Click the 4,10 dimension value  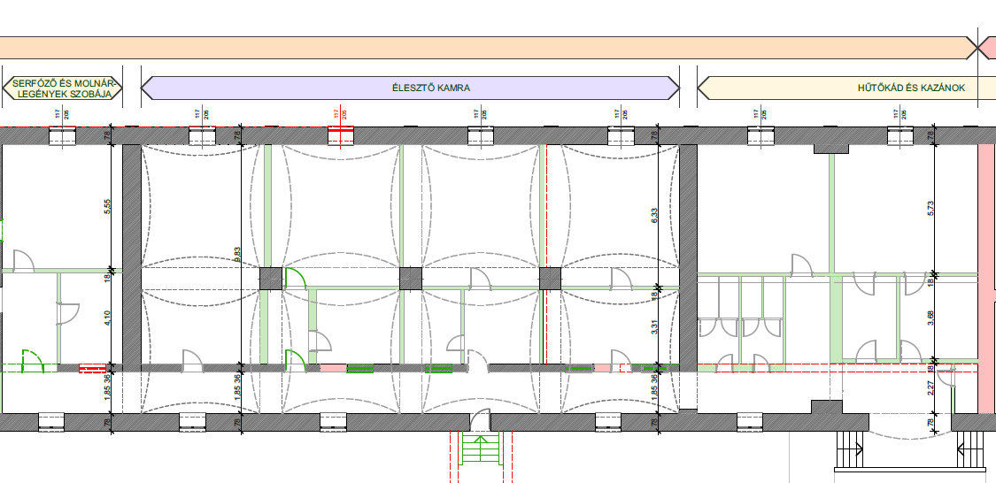pyautogui.click(x=107, y=318)
